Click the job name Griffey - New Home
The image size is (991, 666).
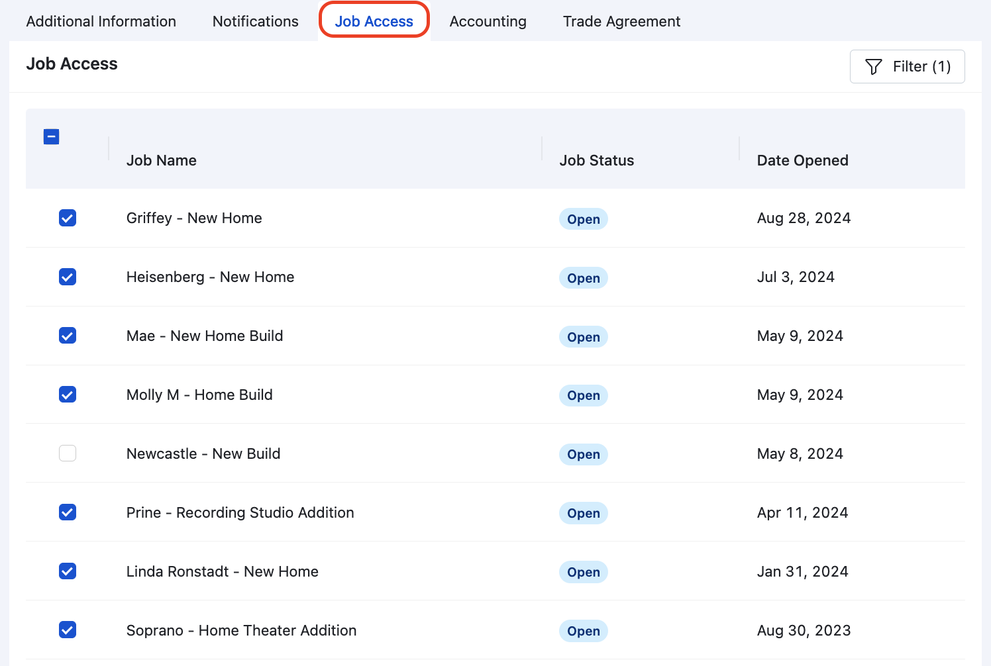point(194,218)
